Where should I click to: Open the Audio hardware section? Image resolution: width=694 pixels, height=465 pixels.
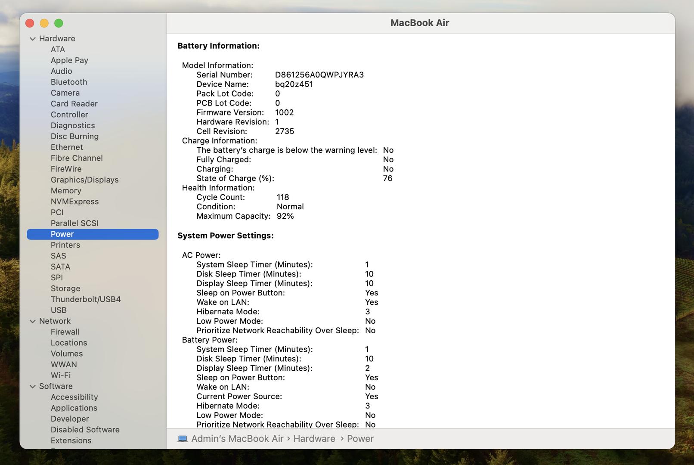[x=61, y=71]
